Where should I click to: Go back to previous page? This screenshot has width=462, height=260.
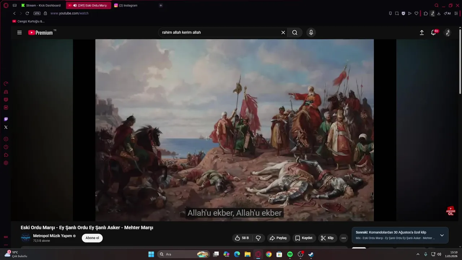point(14,13)
